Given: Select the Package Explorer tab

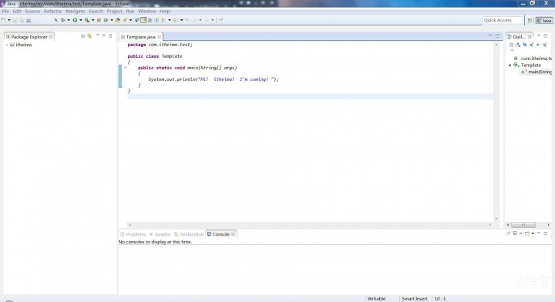Looking at the screenshot, I should click(x=29, y=37).
